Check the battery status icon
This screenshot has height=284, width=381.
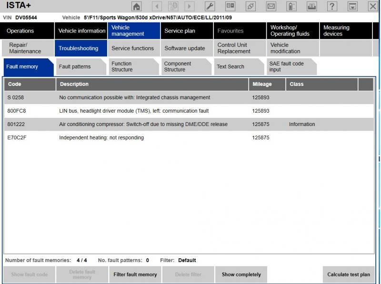pyautogui.click(x=291, y=7)
